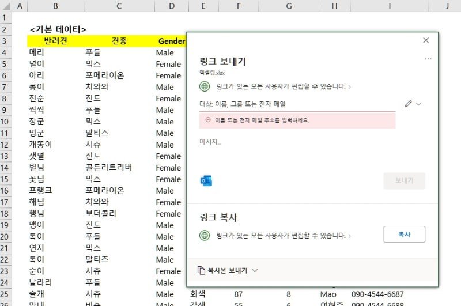
Task: Click the yellow 반려견 header cell
Action: click(x=55, y=41)
